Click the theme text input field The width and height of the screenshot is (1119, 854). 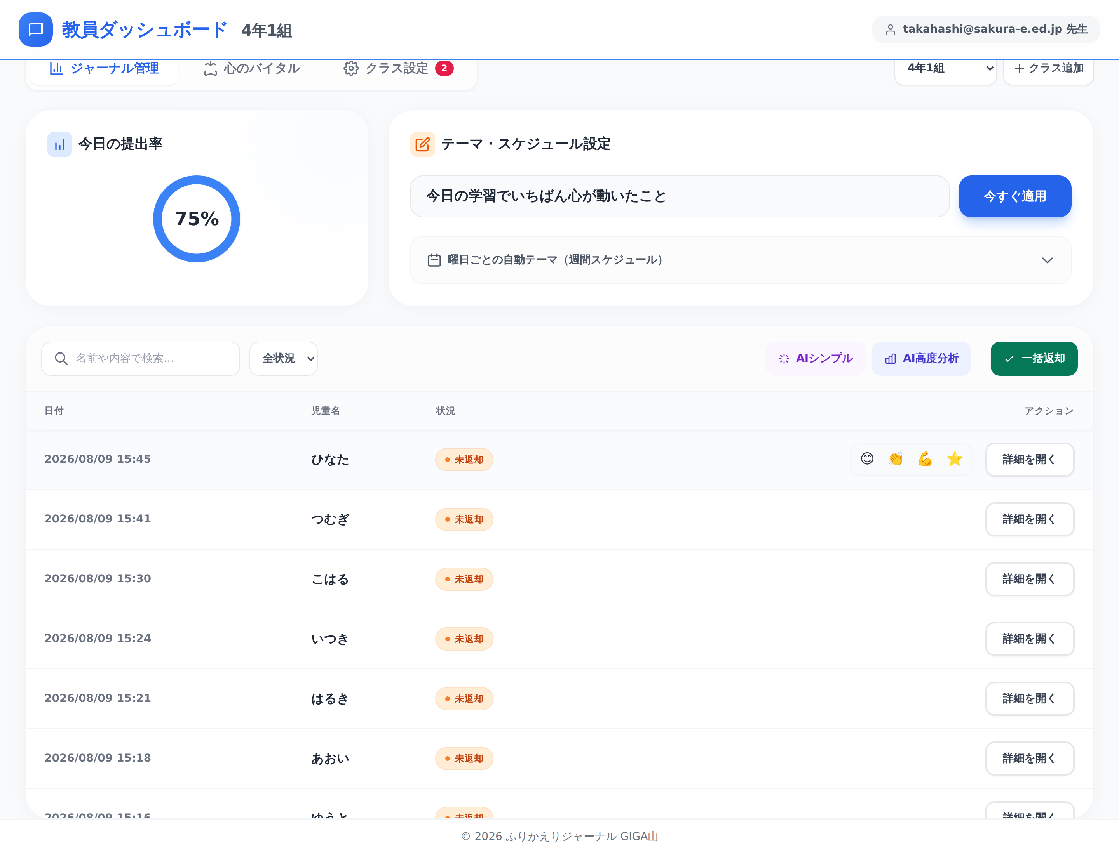(679, 196)
